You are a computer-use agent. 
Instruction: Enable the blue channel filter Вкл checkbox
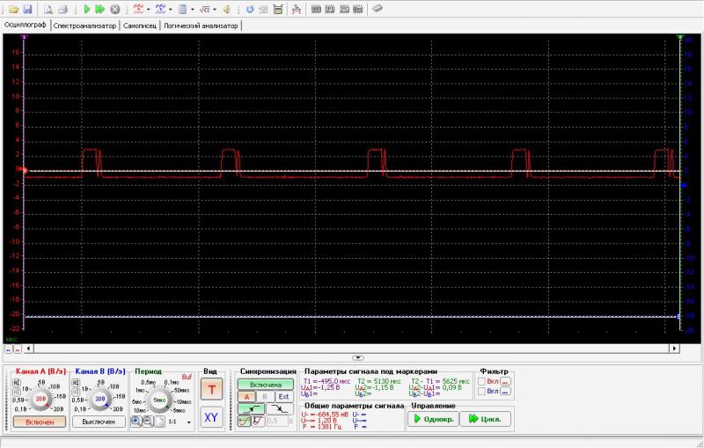(x=481, y=393)
